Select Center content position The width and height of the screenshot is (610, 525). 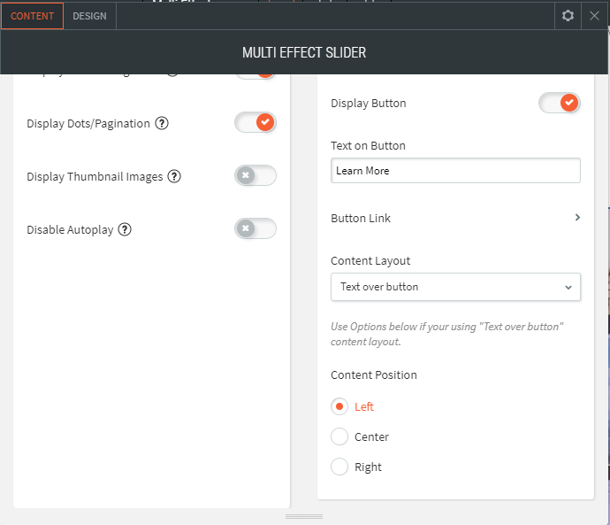pos(339,436)
